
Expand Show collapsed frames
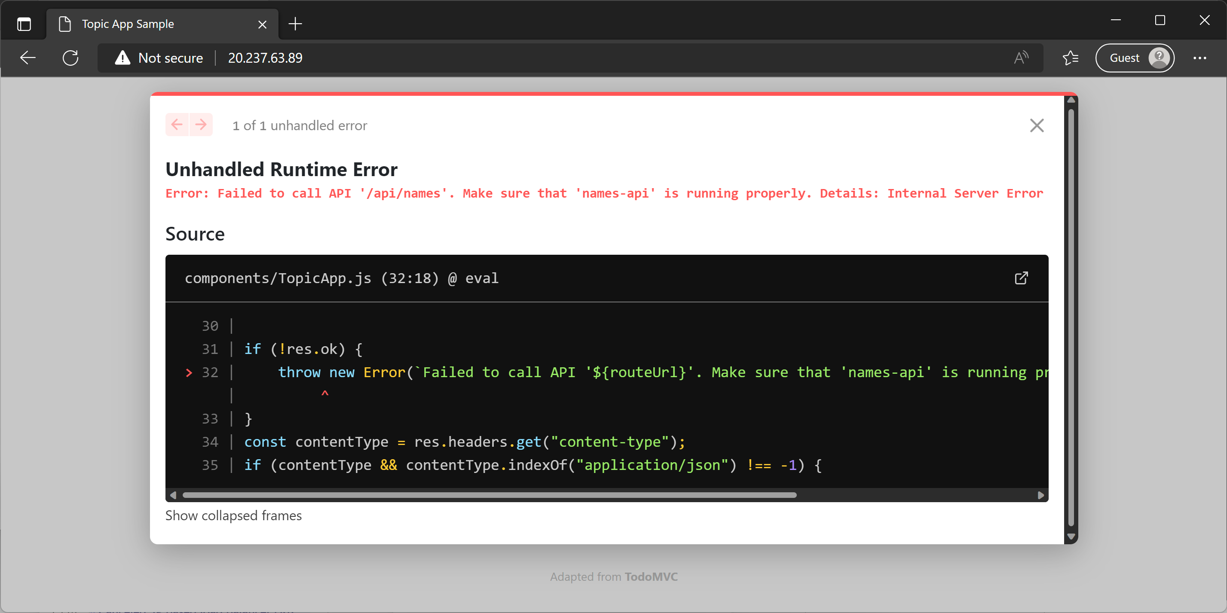click(x=233, y=515)
